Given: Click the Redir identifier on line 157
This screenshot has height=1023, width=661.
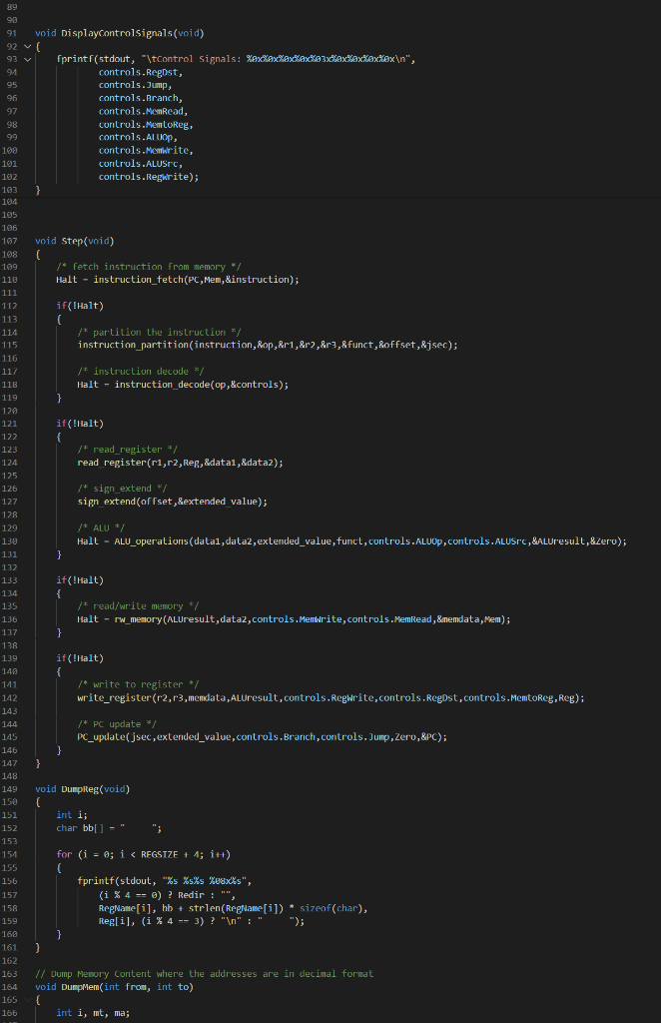Looking at the screenshot, I should pyautogui.click(x=192, y=895).
